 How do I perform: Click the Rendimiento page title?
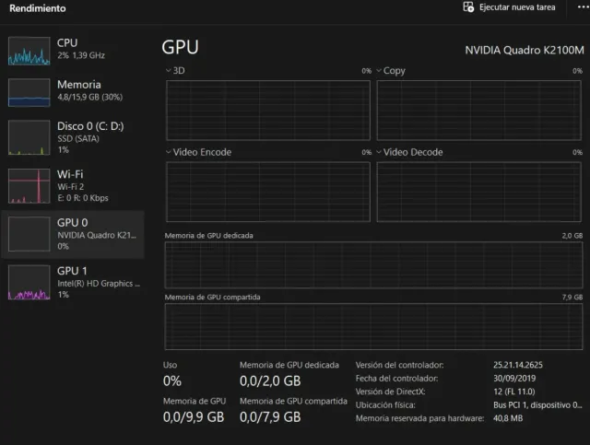coord(38,8)
